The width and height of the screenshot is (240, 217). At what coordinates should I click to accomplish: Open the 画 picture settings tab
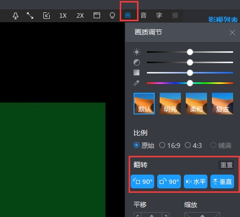pos(128,15)
